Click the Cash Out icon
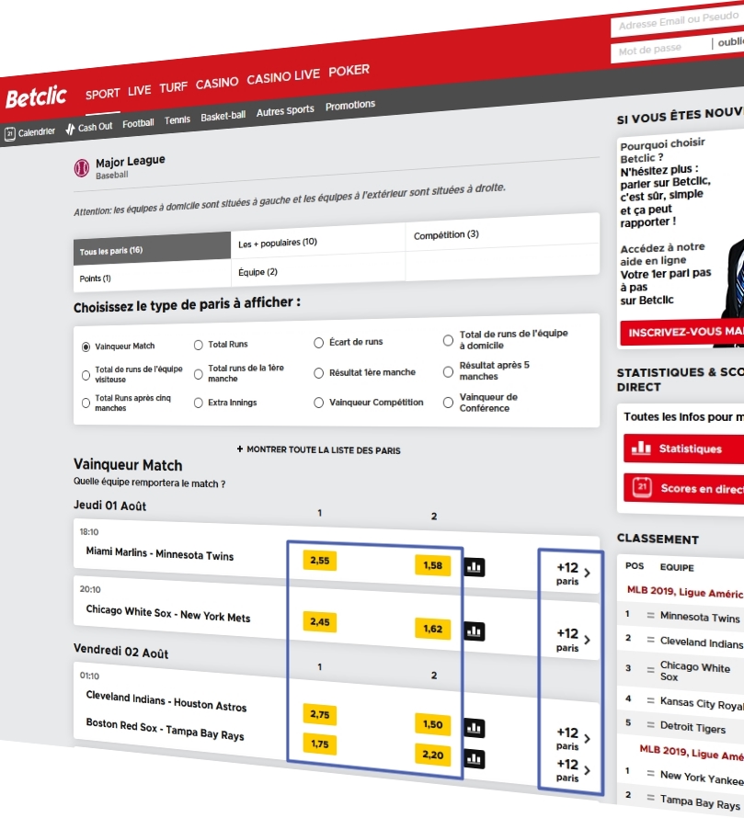744x818 pixels. [70, 129]
